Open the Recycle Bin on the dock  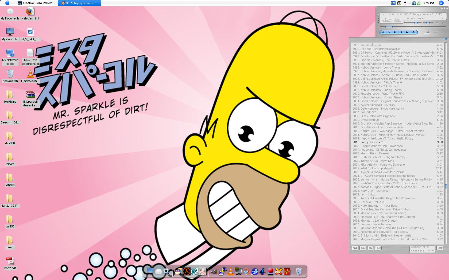pyautogui.click(x=299, y=271)
